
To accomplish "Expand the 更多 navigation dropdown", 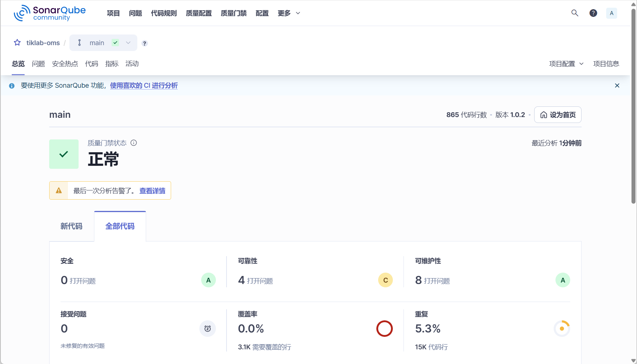I will (x=289, y=13).
